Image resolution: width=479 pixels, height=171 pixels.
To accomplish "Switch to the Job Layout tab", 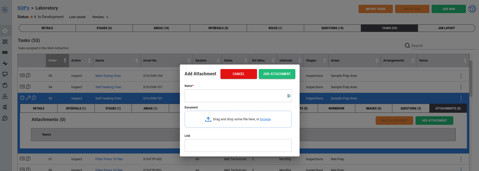I will [446, 28].
